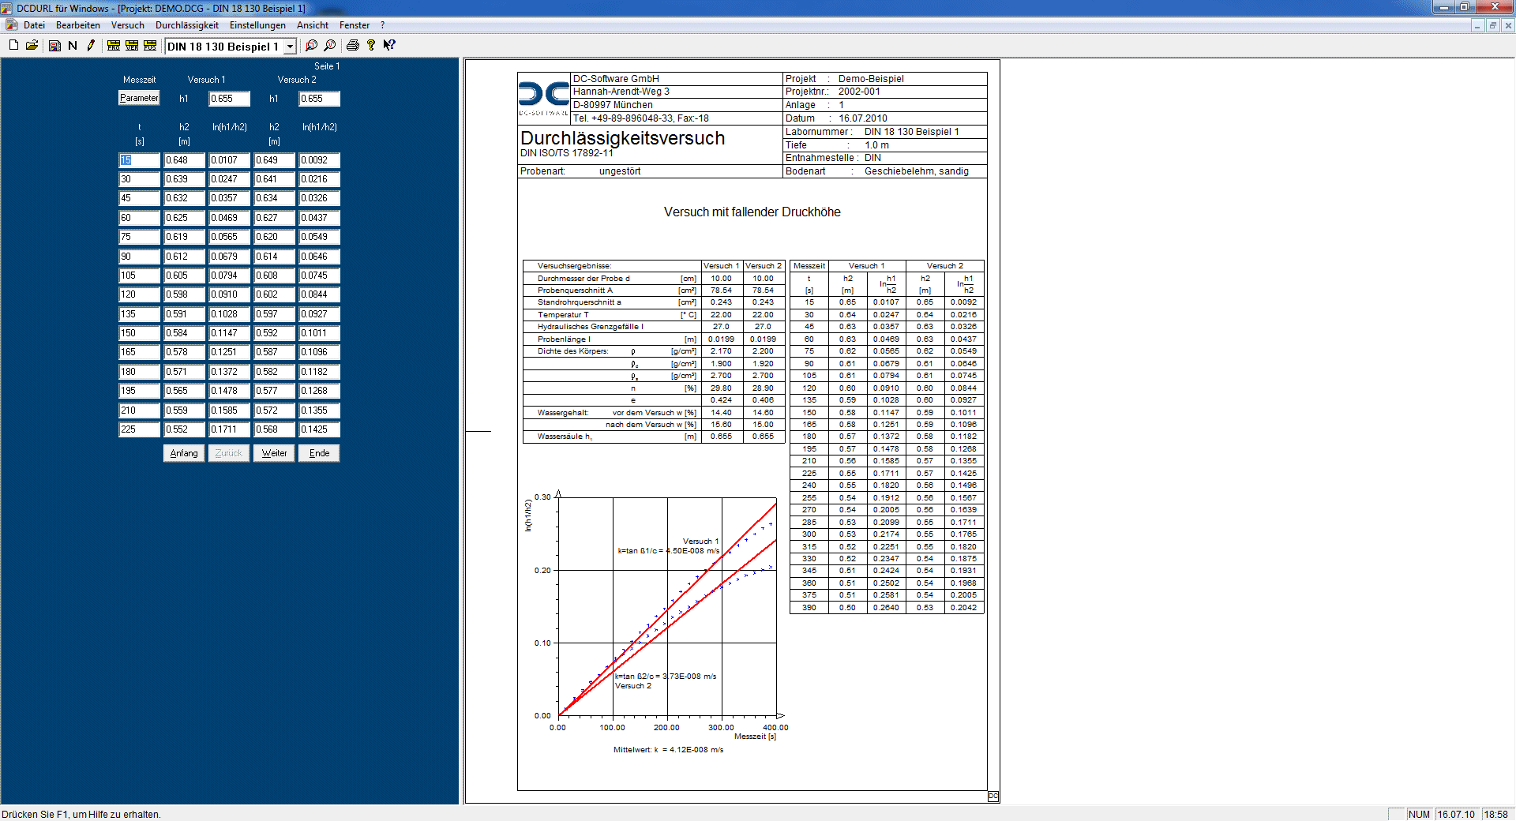
Task: Click the time field with 180
Action: 139,372
